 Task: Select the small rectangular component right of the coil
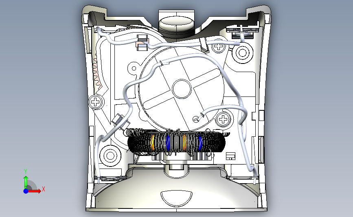(230, 156)
